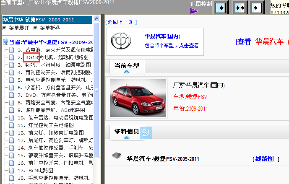Click the view control center-split panel button
289x184 pixels.
pyautogui.click(x=240, y=8)
